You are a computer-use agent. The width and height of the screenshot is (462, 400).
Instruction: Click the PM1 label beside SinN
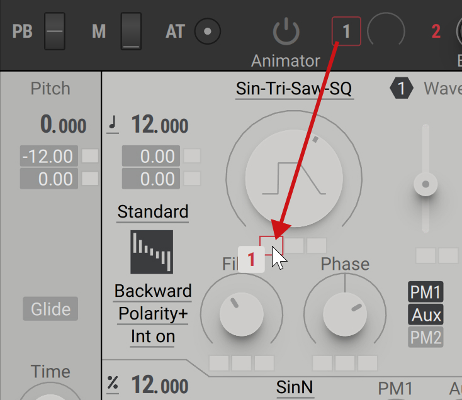[395, 389]
